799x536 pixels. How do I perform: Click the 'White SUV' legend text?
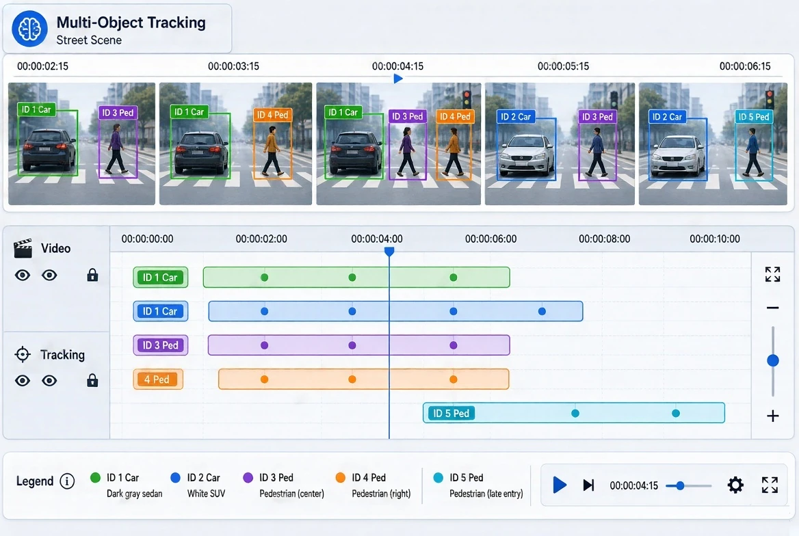206,494
